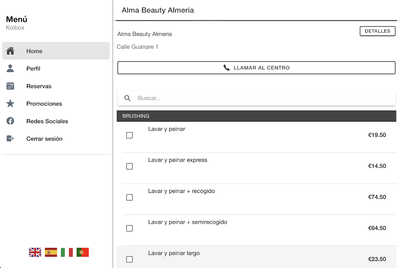The height and width of the screenshot is (268, 400).
Task: Click the Lavar y peinar largo label
Action: (174, 253)
